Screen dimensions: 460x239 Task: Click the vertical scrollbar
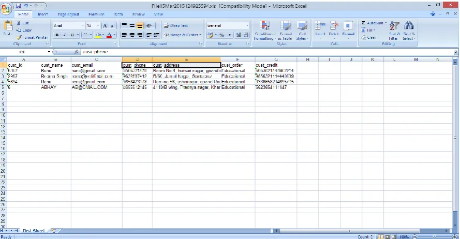455,144
